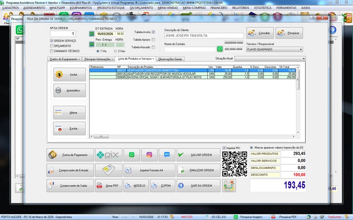Click Gerar PDF button
Screen dimensions: 353x220
(108, 186)
